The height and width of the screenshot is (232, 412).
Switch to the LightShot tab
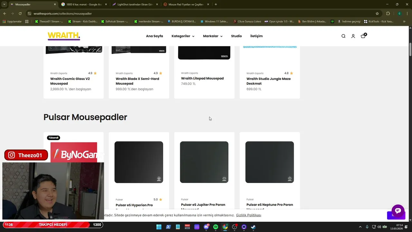pyautogui.click(x=135, y=5)
